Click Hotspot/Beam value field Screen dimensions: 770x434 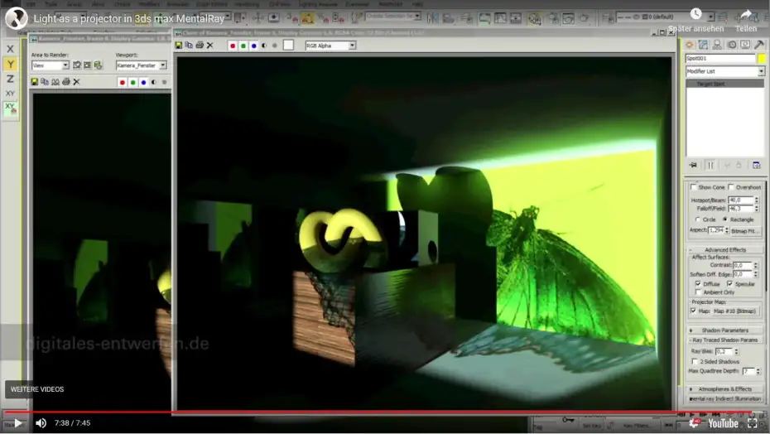coord(740,200)
